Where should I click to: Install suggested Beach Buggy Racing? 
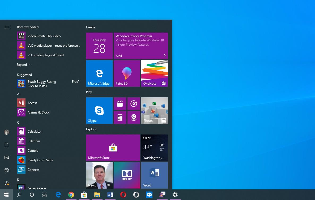42,84
